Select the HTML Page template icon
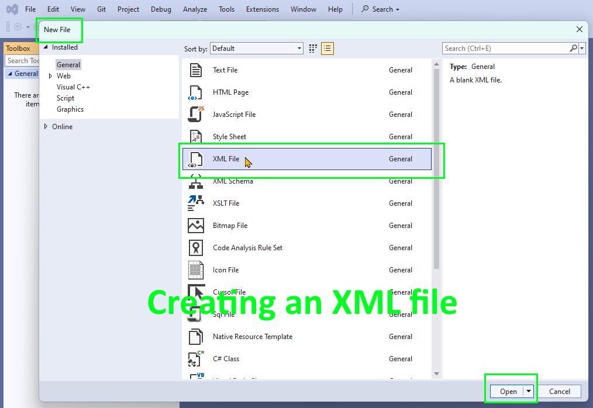593x408 pixels. (195, 92)
